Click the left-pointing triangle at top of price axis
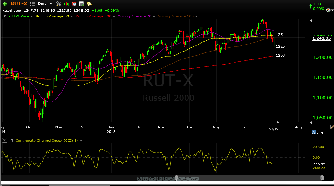This screenshot has width=334, height=186. point(311,21)
